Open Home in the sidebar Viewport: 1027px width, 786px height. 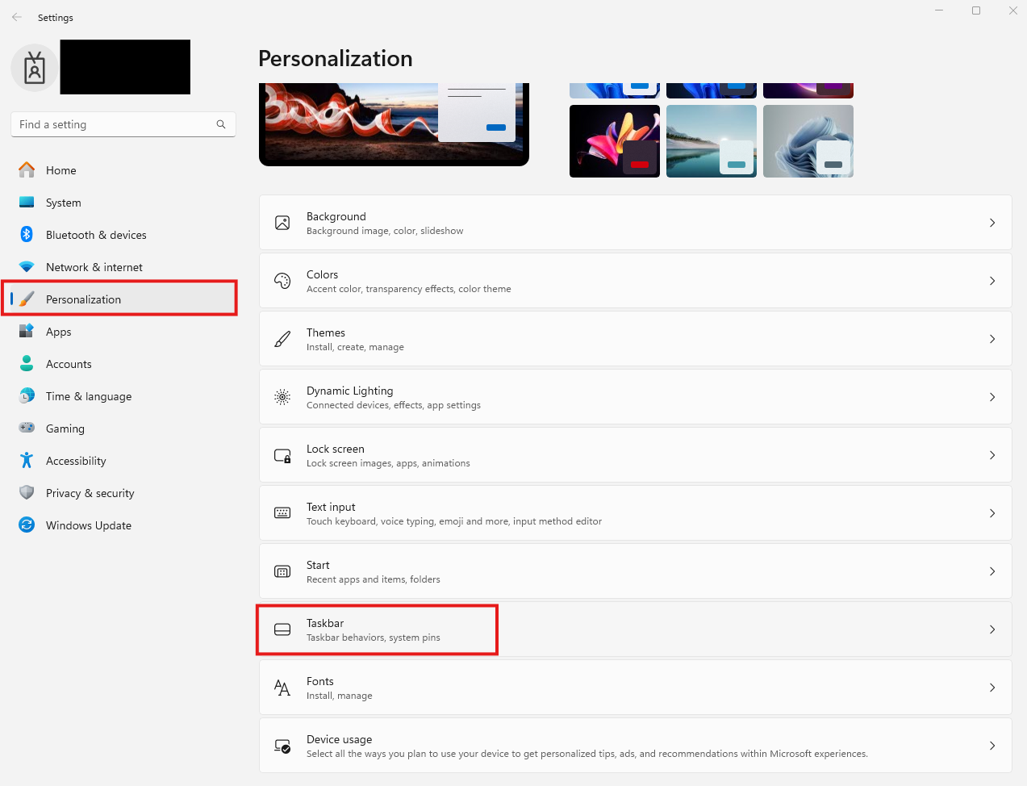(x=123, y=170)
